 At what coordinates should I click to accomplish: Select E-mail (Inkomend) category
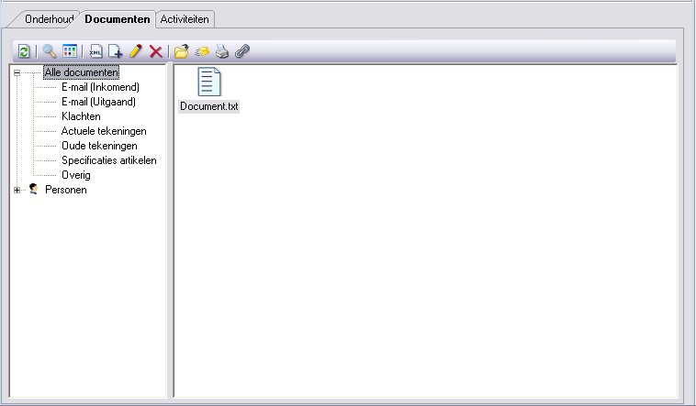pyautogui.click(x=100, y=87)
